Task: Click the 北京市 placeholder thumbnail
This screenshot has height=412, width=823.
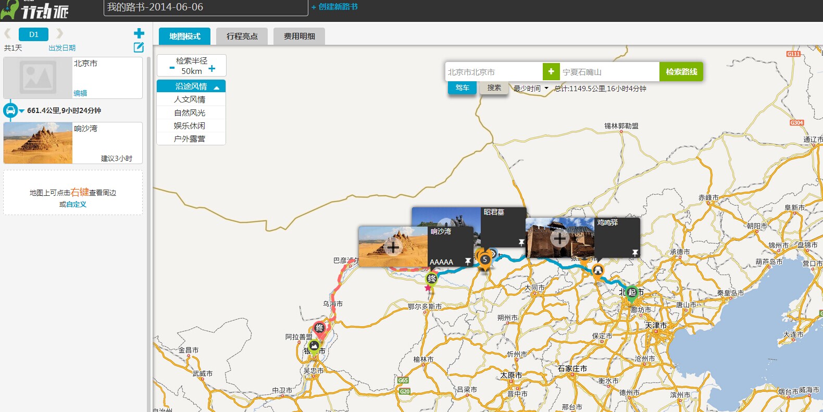Action: [38, 78]
